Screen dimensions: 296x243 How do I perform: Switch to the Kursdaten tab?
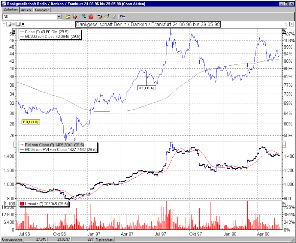tap(42, 10)
